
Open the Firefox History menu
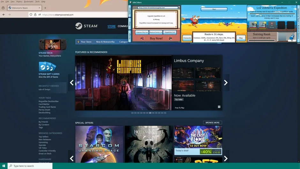tap(19, 2)
